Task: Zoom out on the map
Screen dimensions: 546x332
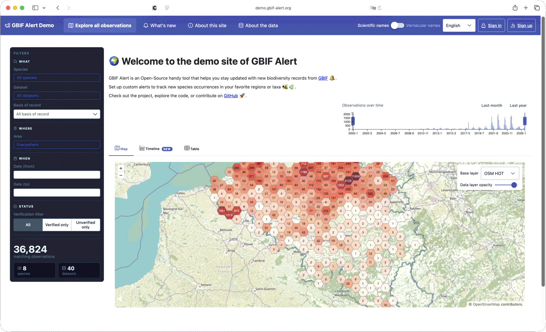Action: pos(121,175)
